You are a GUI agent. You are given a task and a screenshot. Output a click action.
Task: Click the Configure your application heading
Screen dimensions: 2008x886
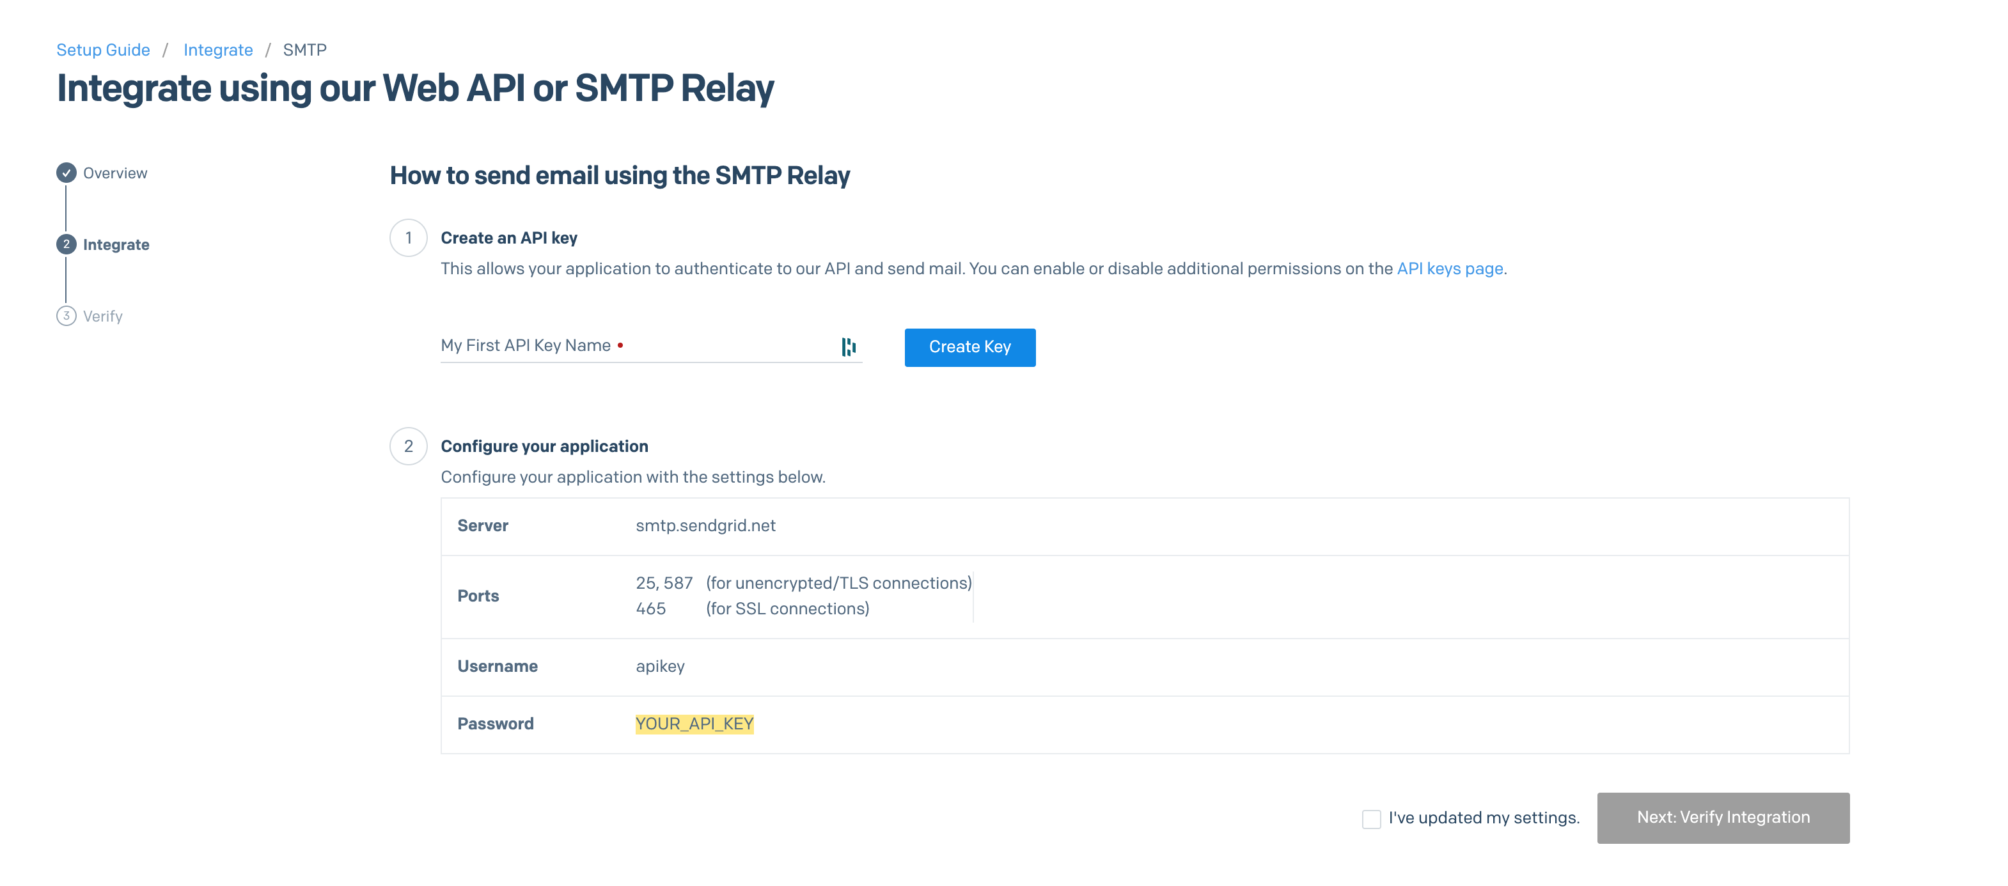pos(544,446)
